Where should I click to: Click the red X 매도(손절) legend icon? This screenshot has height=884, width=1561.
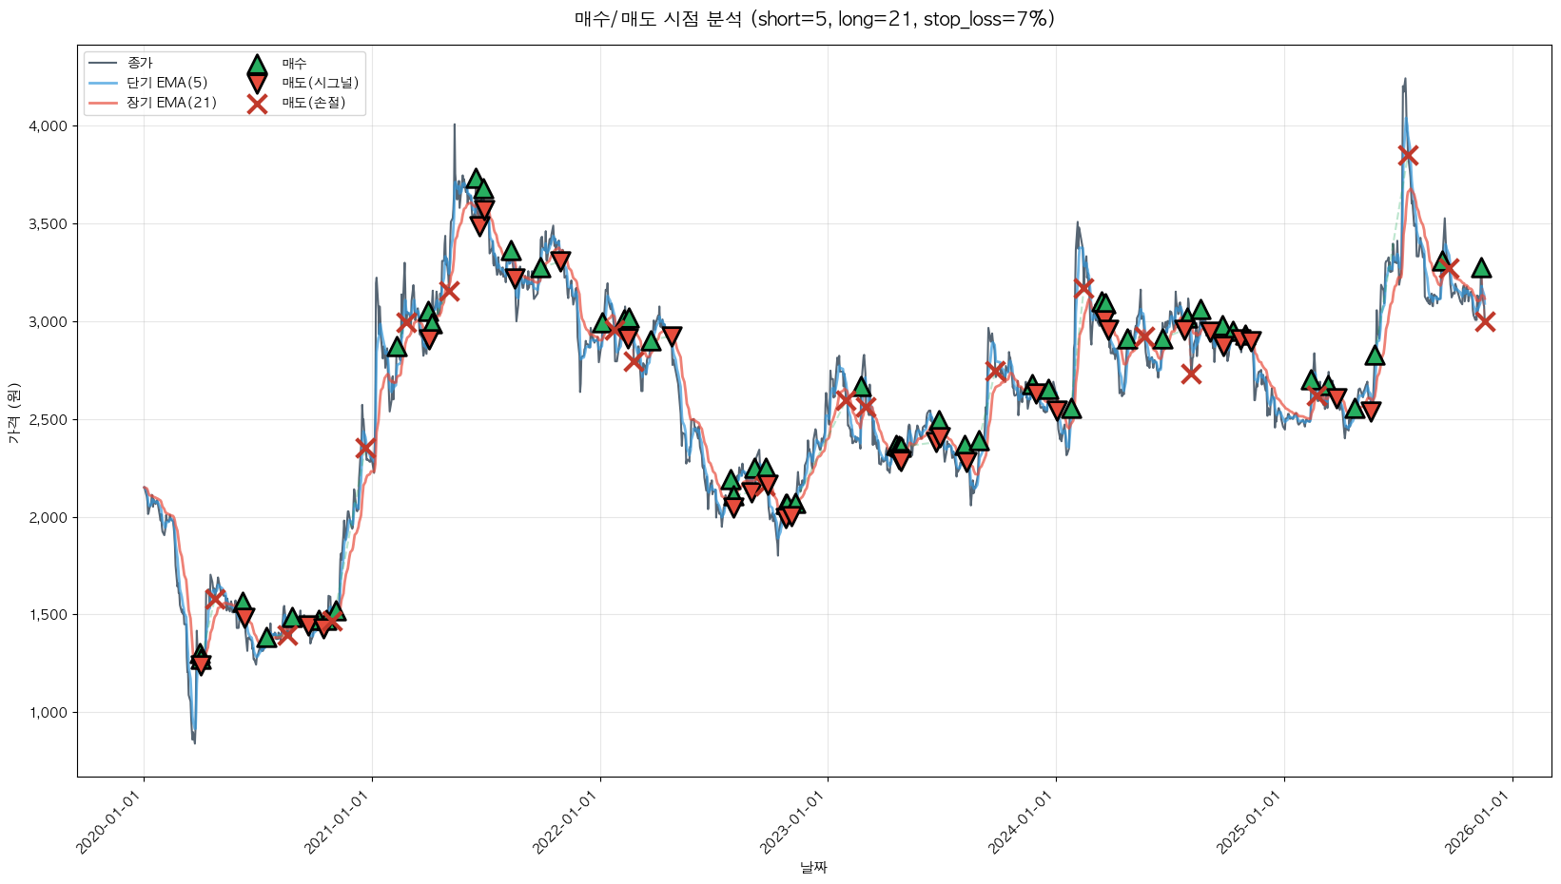[x=257, y=104]
